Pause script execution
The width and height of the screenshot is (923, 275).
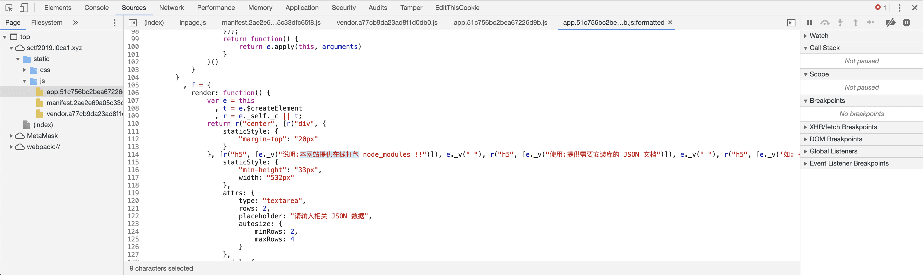809,23
